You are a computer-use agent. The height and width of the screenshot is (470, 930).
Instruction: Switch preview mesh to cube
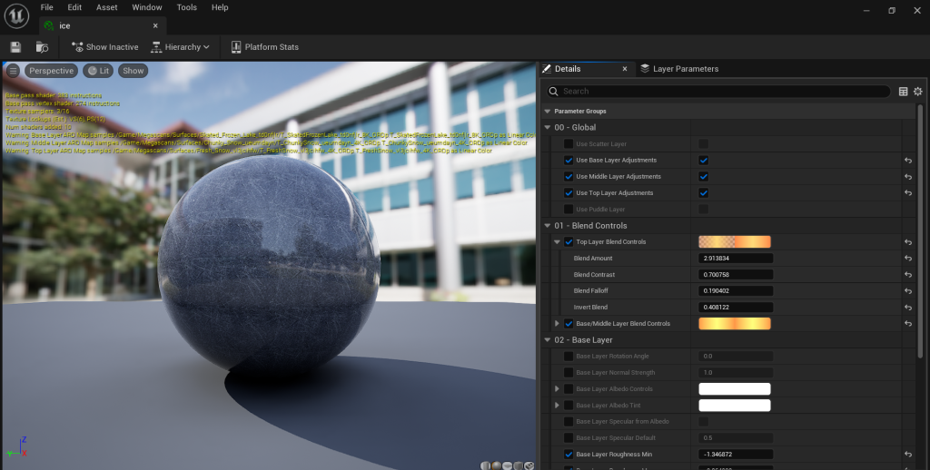tap(519, 465)
